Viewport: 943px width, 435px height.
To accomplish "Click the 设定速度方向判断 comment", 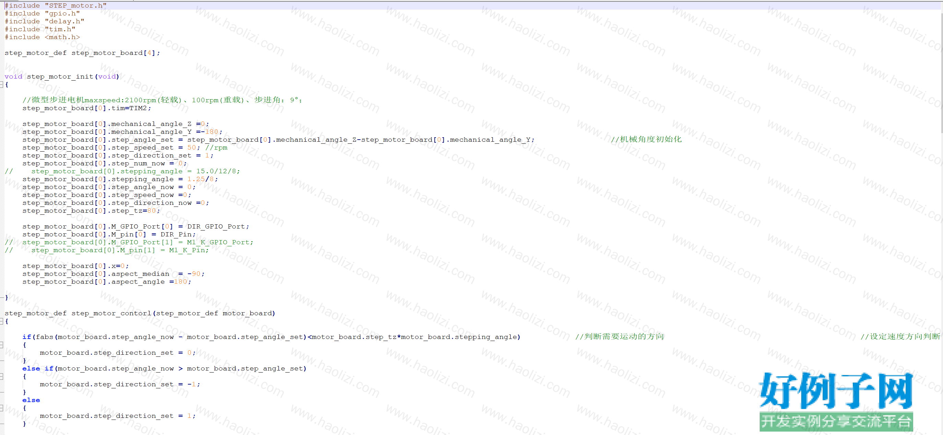I will 900,337.
